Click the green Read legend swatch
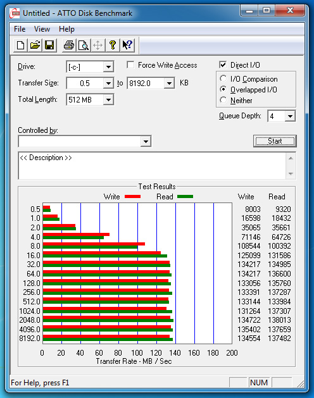Viewport: 314px width, 398px height. tap(185, 196)
